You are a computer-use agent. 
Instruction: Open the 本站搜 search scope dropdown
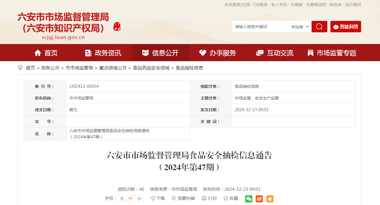pos(300,27)
